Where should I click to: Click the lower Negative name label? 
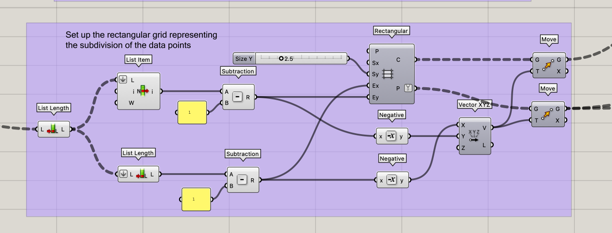click(x=392, y=159)
